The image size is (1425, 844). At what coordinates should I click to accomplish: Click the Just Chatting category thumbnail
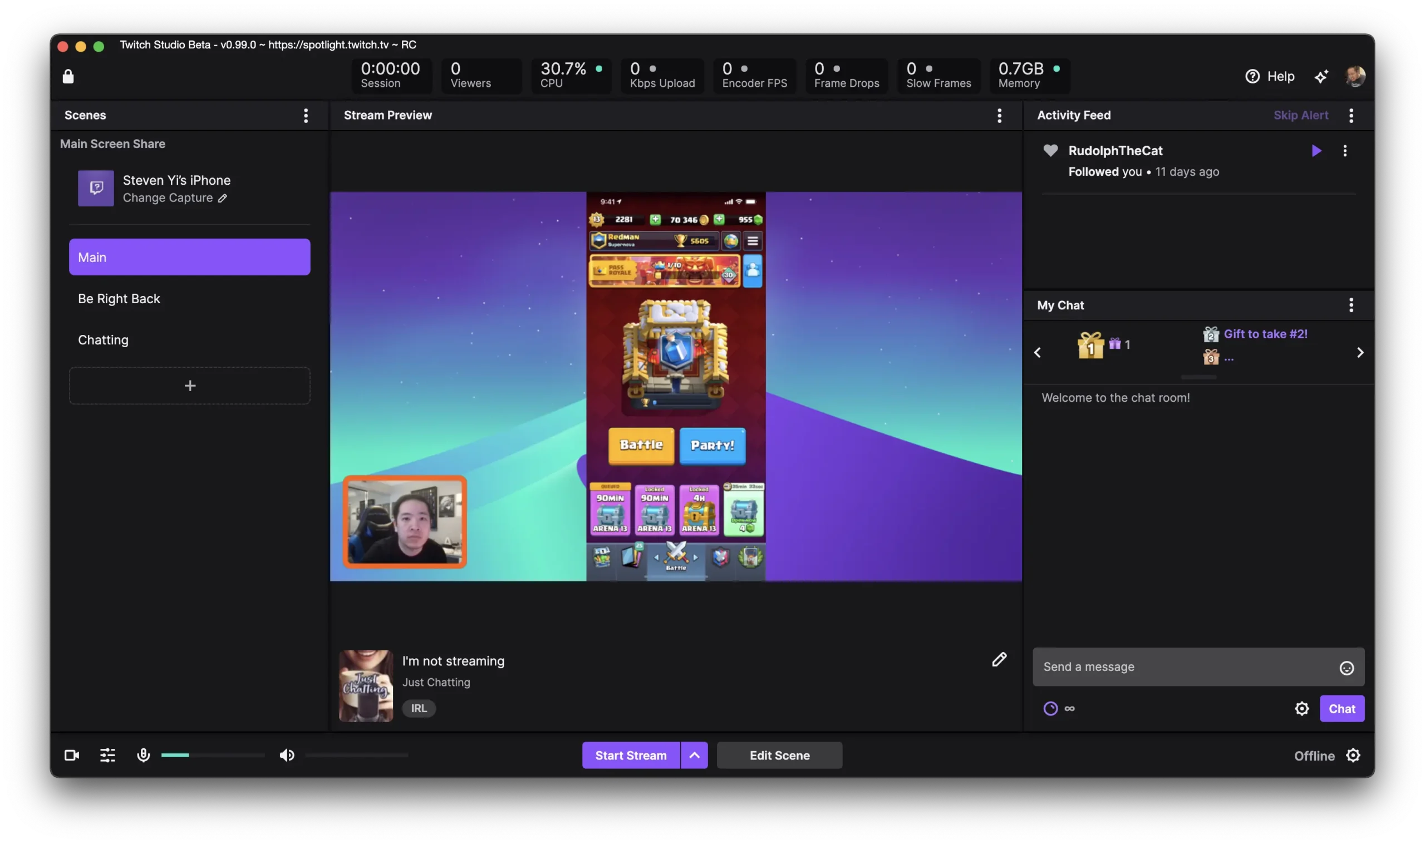366,686
